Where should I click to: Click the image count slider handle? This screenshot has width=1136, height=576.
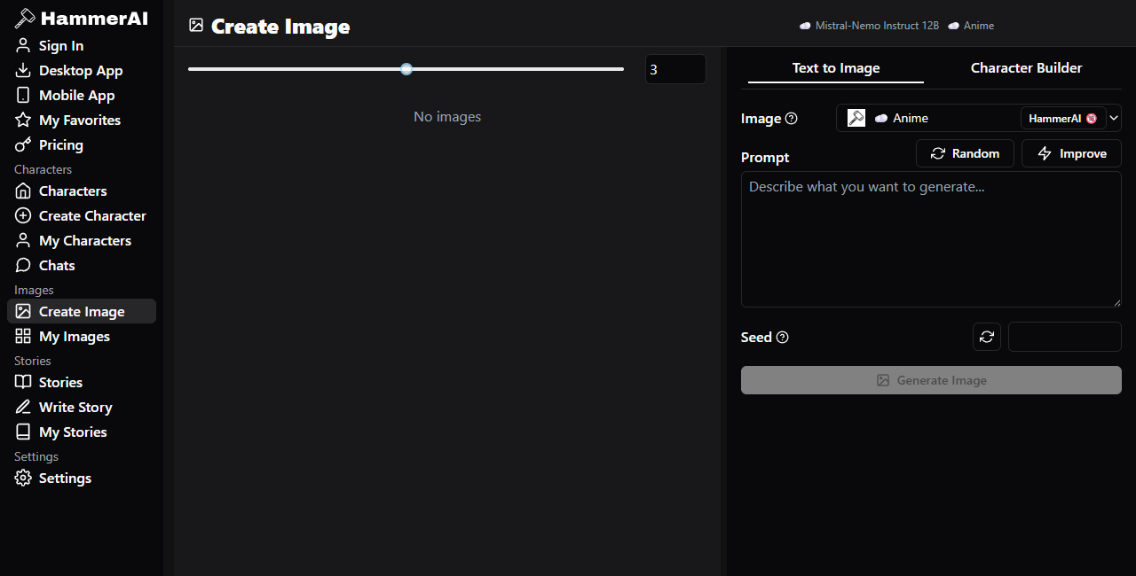[406, 68]
